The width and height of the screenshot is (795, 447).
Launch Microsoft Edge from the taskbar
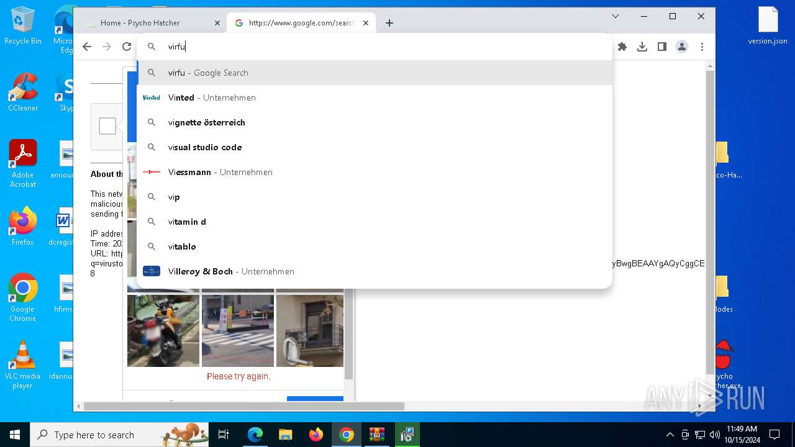pos(255,435)
